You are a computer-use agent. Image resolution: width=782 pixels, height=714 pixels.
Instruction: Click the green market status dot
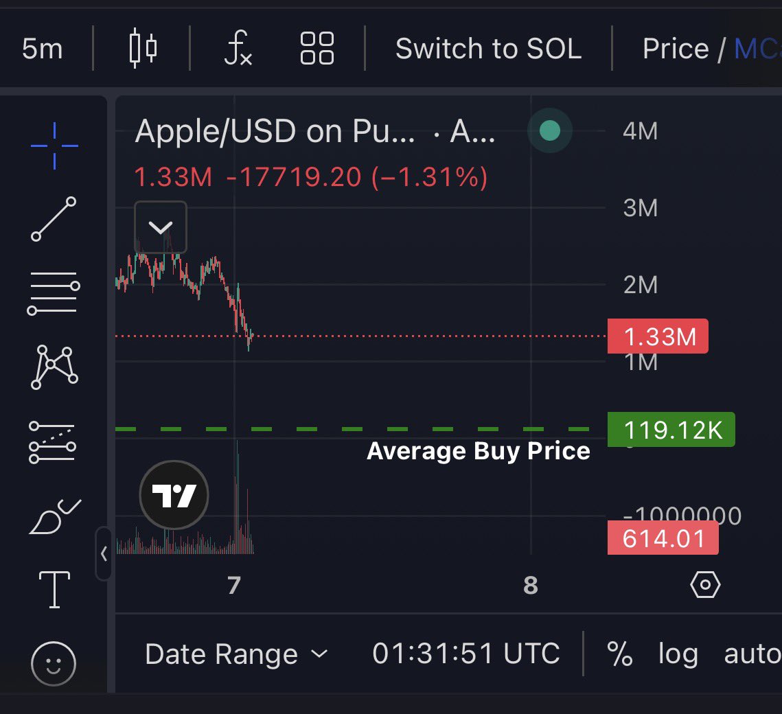tap(549, 130)
